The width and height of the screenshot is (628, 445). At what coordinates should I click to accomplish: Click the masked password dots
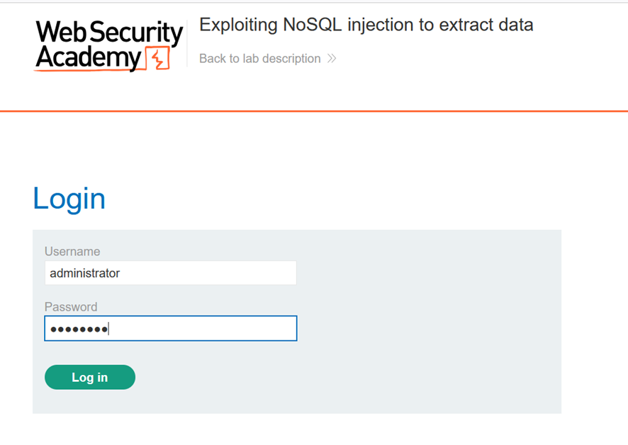point(79,330)
